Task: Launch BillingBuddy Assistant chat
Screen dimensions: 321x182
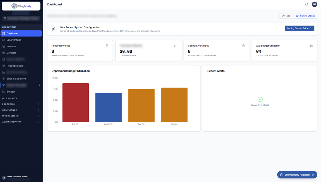Action: (297, 175)
